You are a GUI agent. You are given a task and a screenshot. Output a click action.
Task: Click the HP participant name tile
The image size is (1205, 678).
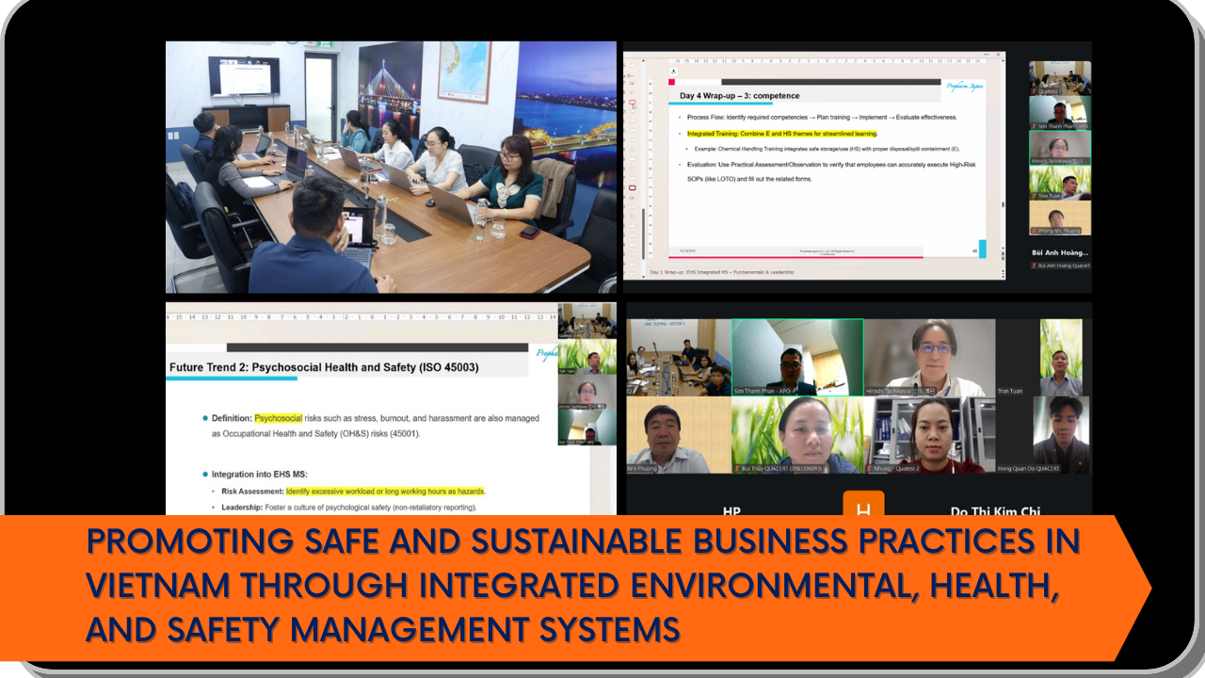point(731,511)
